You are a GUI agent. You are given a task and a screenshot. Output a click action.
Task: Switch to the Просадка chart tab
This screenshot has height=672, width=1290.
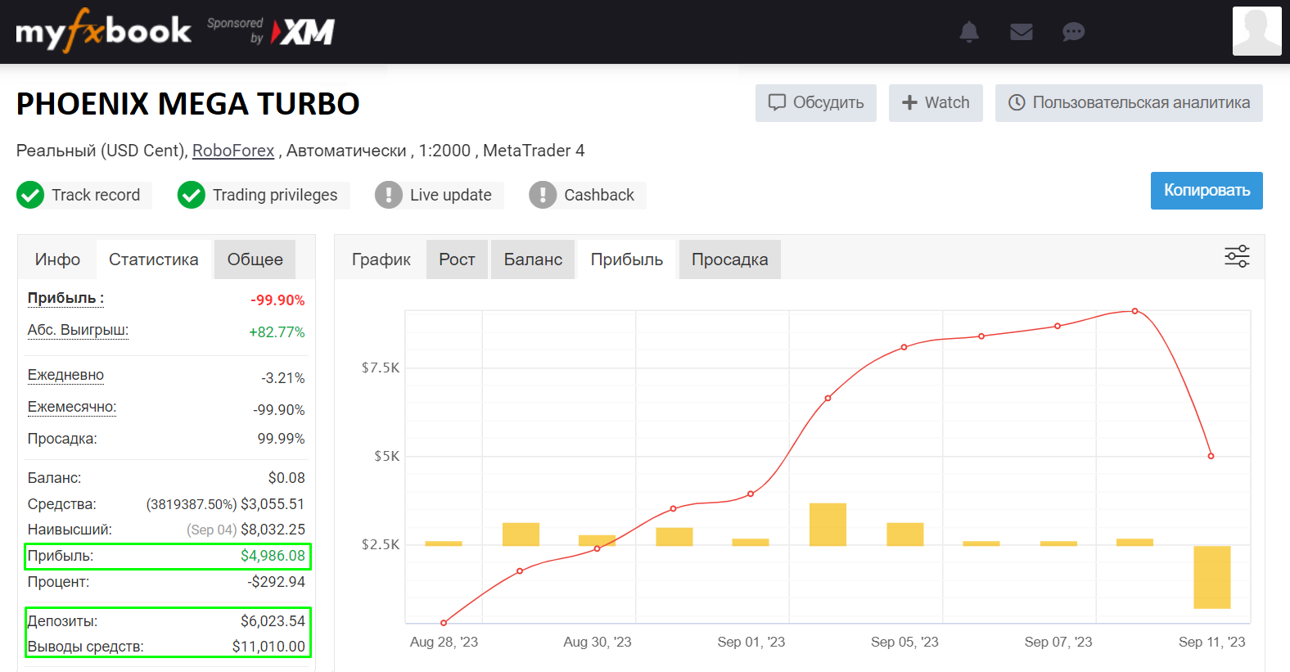click(730, 259)
